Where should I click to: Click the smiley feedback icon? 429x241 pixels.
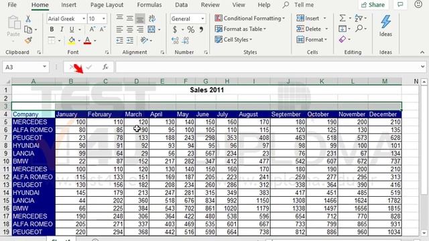coord(418,5)
